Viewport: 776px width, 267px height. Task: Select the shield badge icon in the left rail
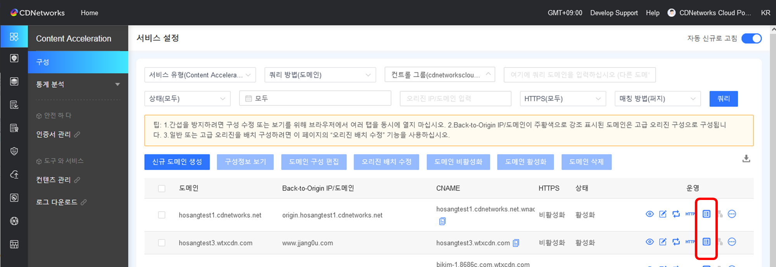(x=14, y=58)
